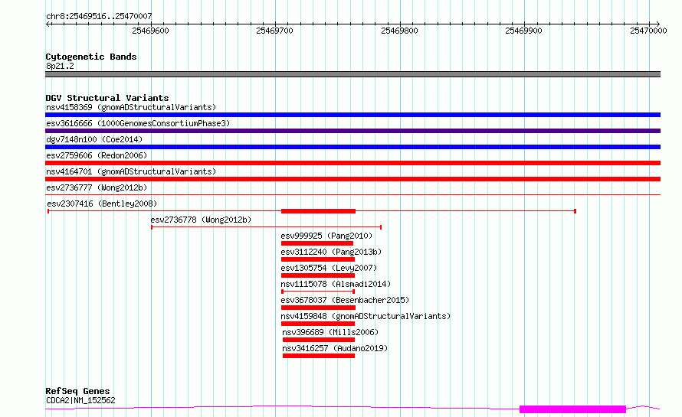The image size is (682, 417).
Task: Click the thin red span under esv2736778
Action: click(x=267, y=227)
